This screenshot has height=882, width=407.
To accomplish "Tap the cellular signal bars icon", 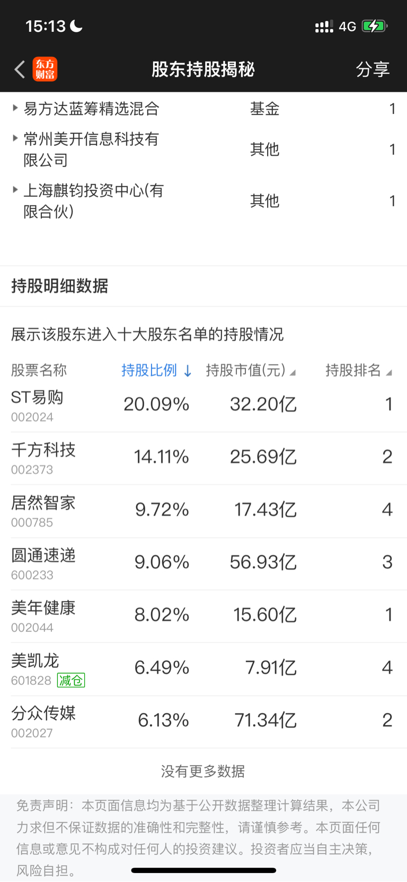I will pyautogui.click(x=324, y=27).
